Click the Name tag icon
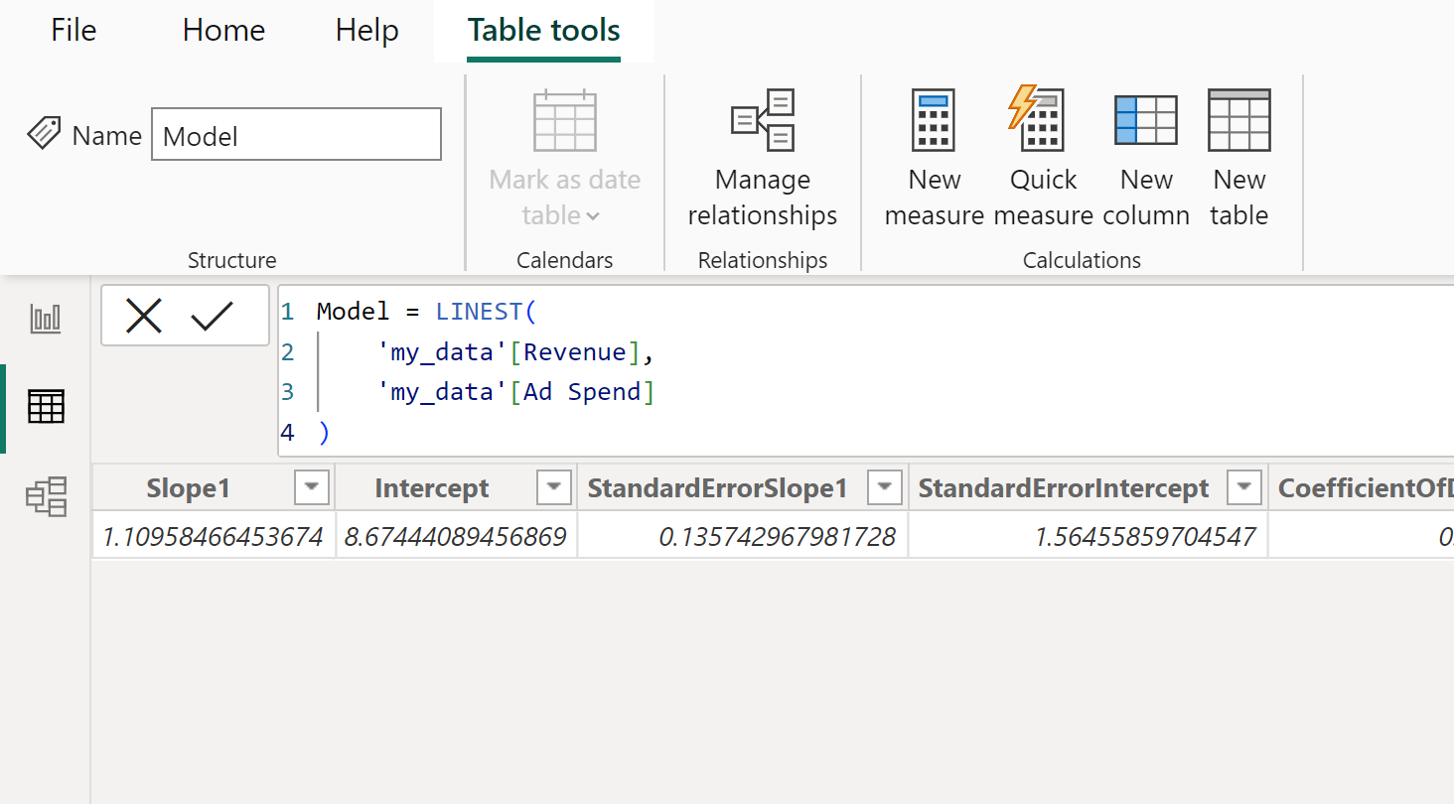 [x=44, y=133]
